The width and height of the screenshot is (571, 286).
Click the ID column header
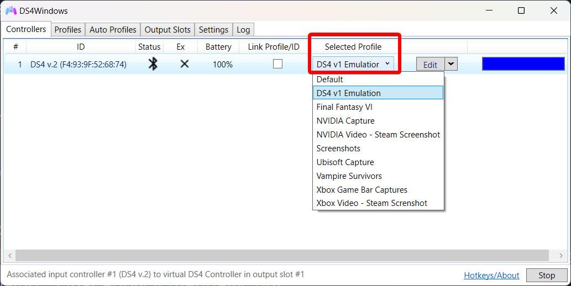(x=81, y=46)
